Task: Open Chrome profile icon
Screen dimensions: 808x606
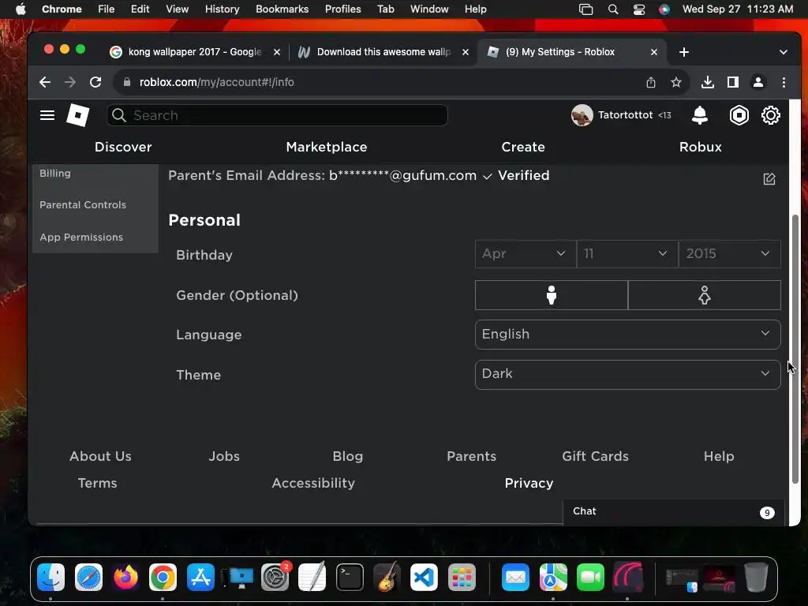Action: (x=758, y=82)
